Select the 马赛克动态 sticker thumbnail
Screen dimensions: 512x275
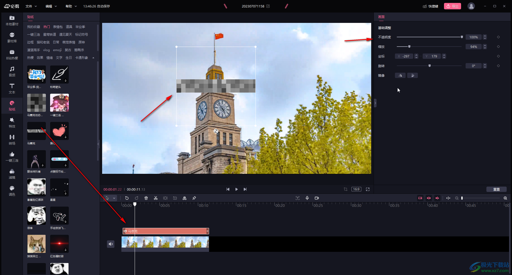click(x=37, y=103)
